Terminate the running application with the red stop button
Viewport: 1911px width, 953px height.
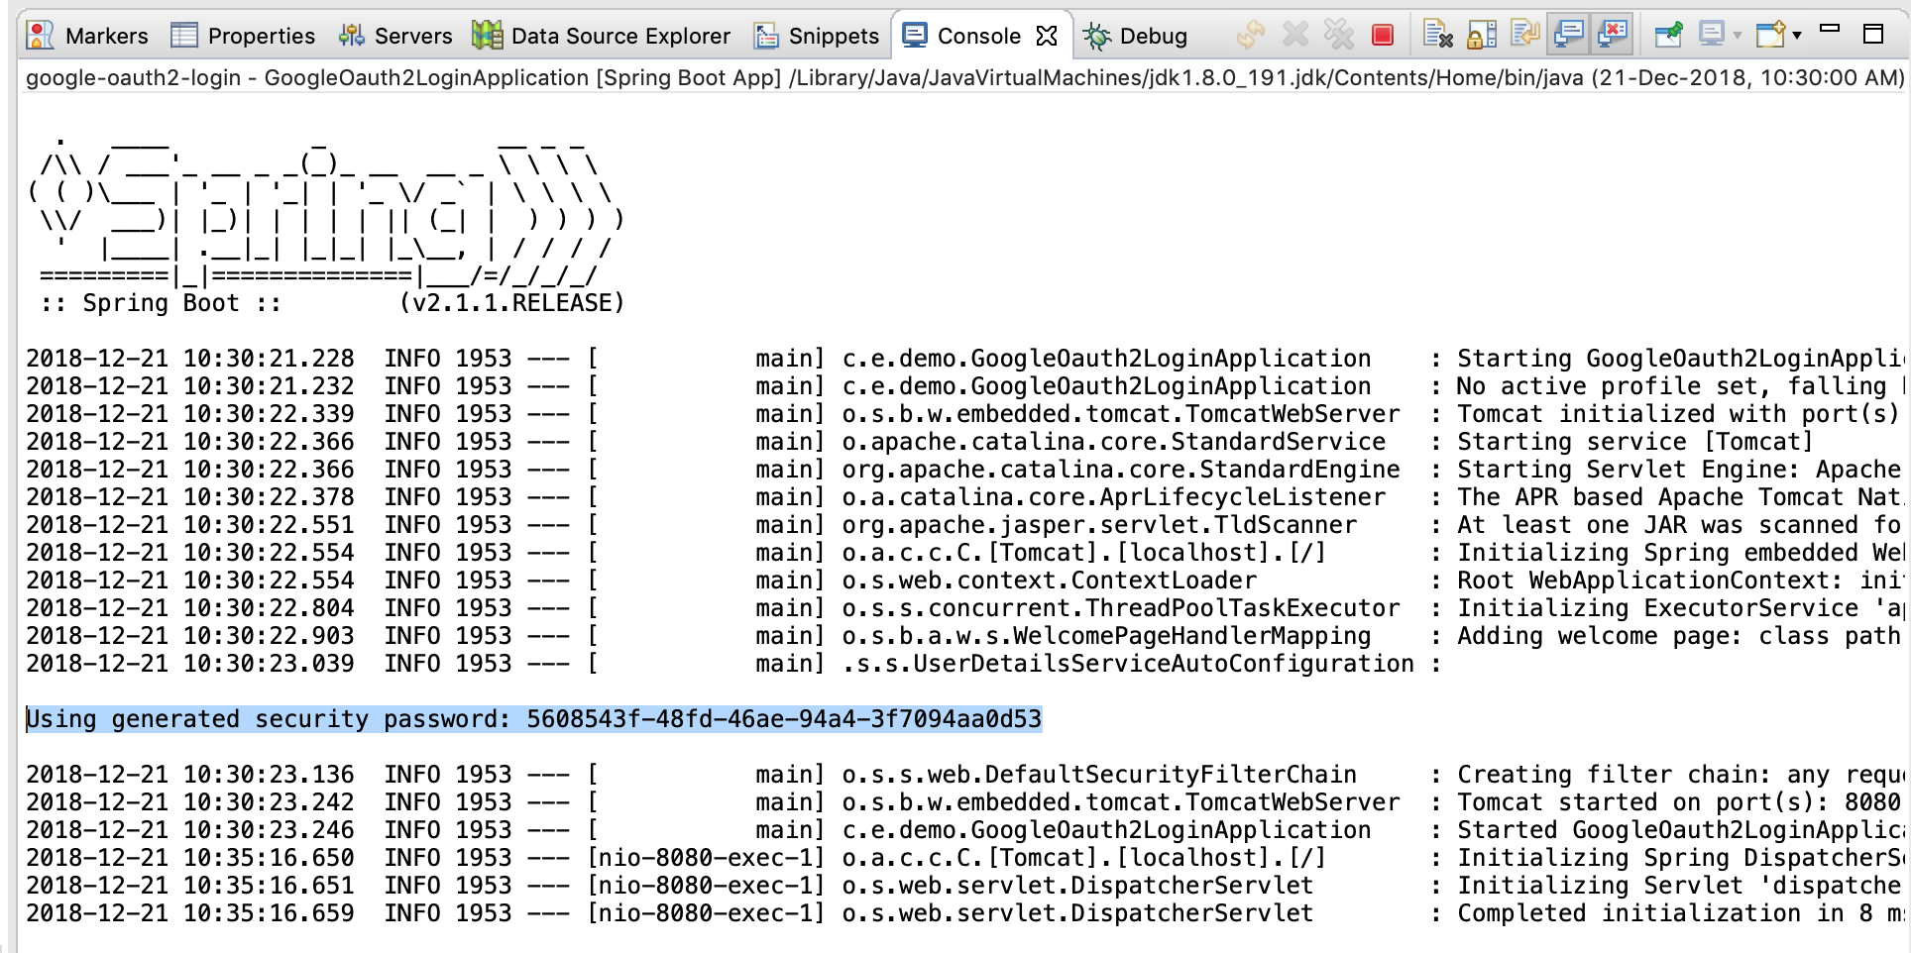[x=1382, y=36]
